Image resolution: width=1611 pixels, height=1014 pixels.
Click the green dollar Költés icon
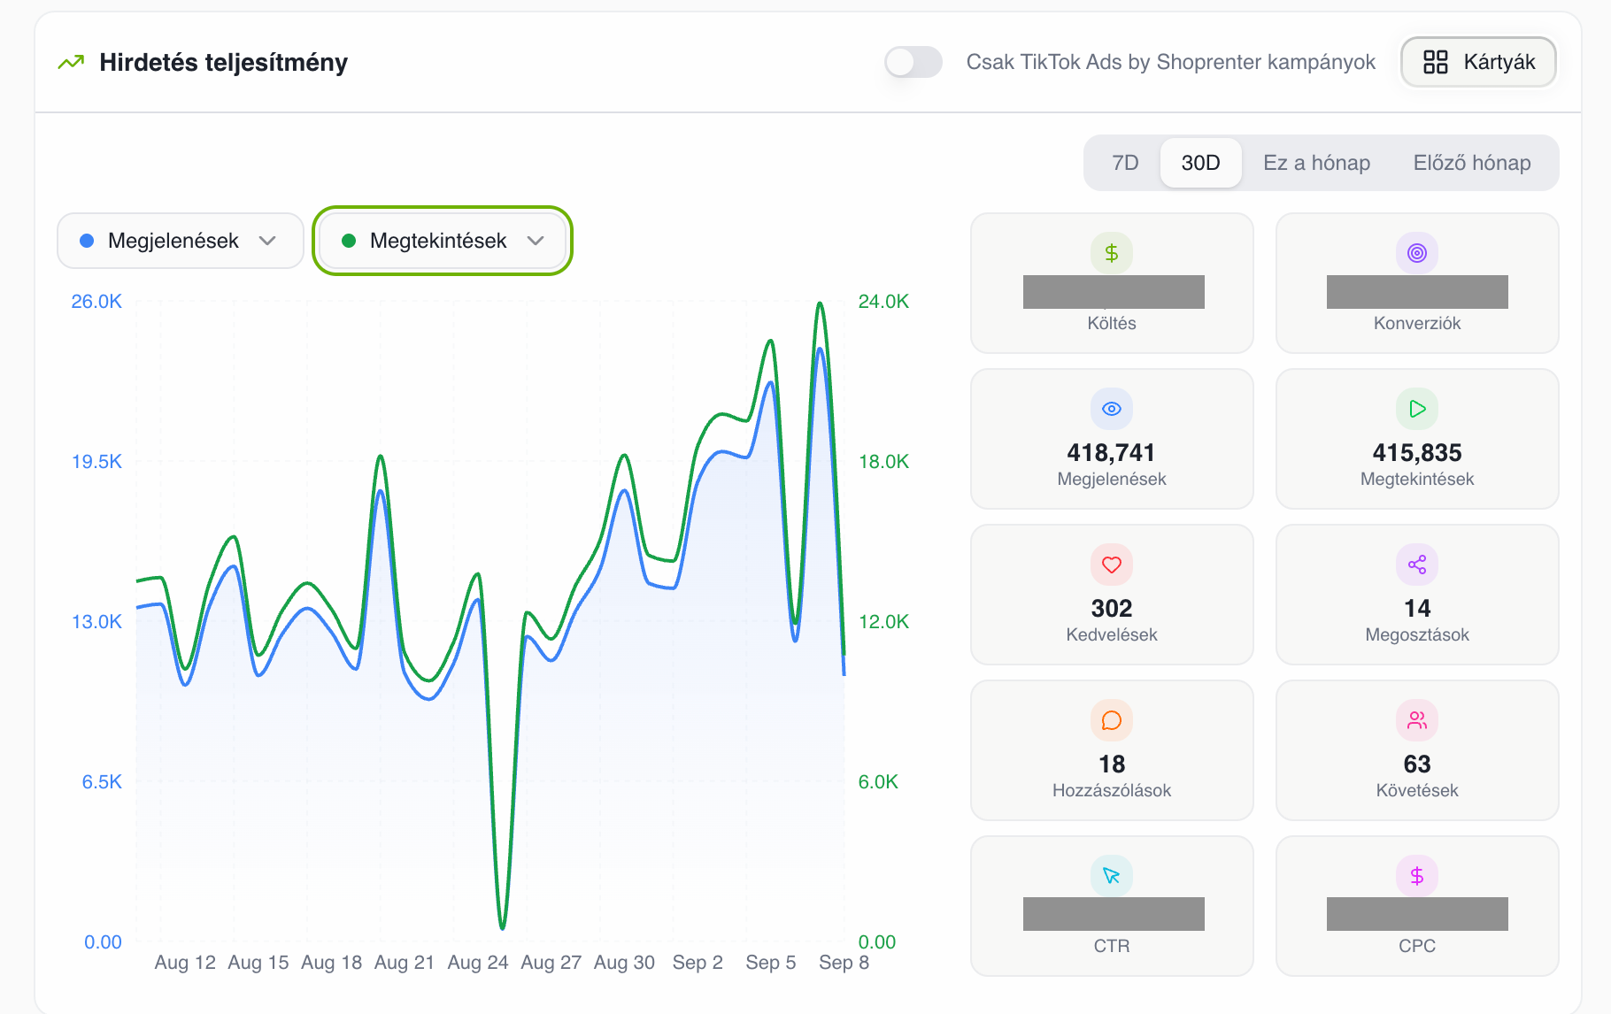coord(1112,253)
